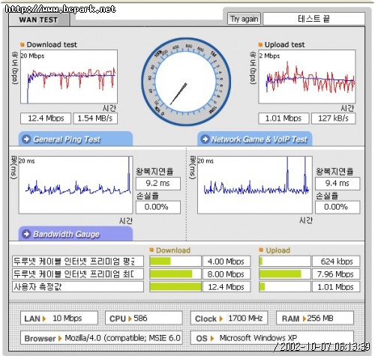Click the 624 kbps value cell
Screen dimensions: 375x356
tap(336, 262)
